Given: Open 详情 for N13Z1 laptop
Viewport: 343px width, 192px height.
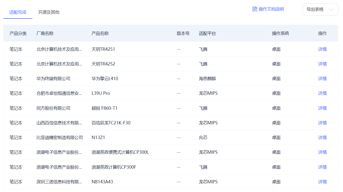Looking at the screenshot, I should 322,137.
